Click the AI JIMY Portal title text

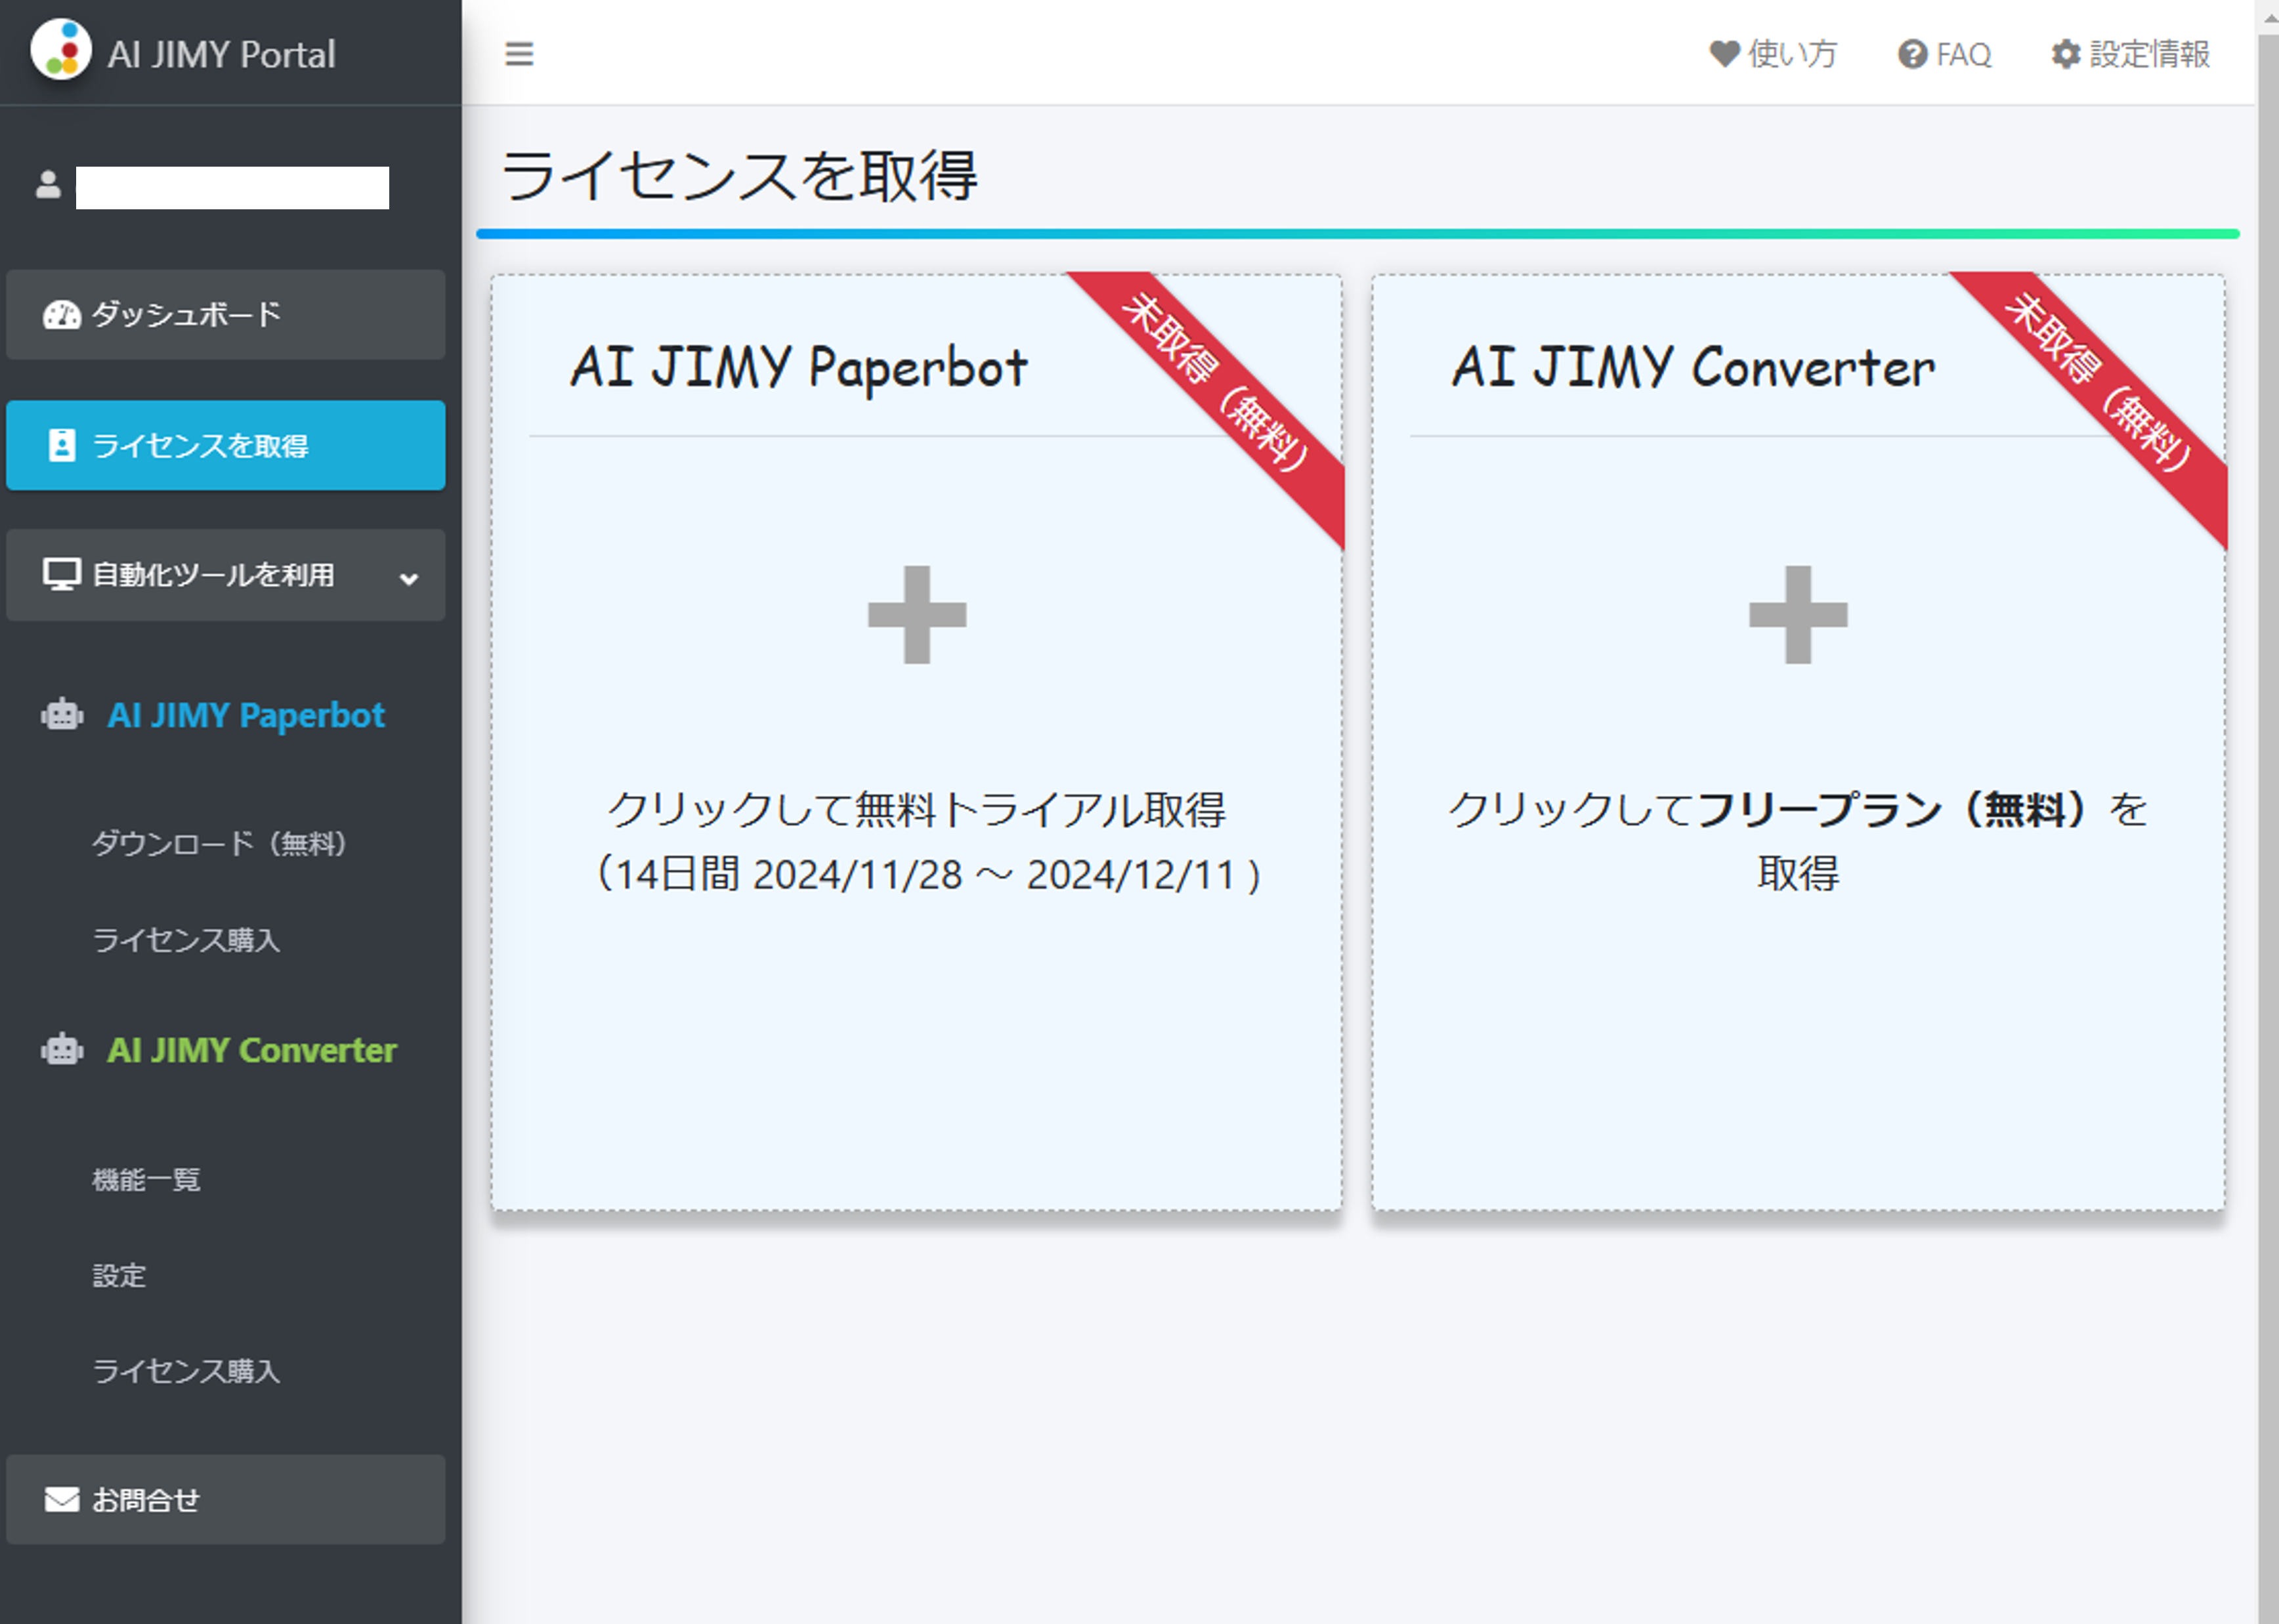(221, 54)
